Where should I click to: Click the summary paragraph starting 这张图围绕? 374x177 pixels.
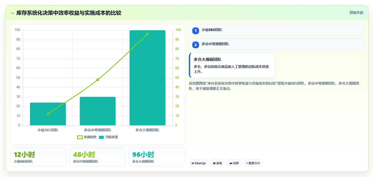[x=274, y=86]
